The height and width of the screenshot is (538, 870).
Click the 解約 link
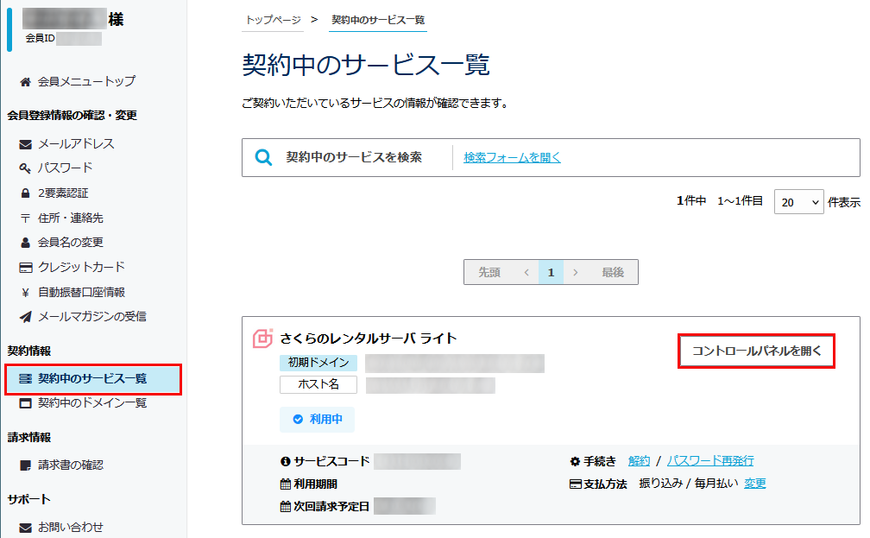tap(640, 461)
